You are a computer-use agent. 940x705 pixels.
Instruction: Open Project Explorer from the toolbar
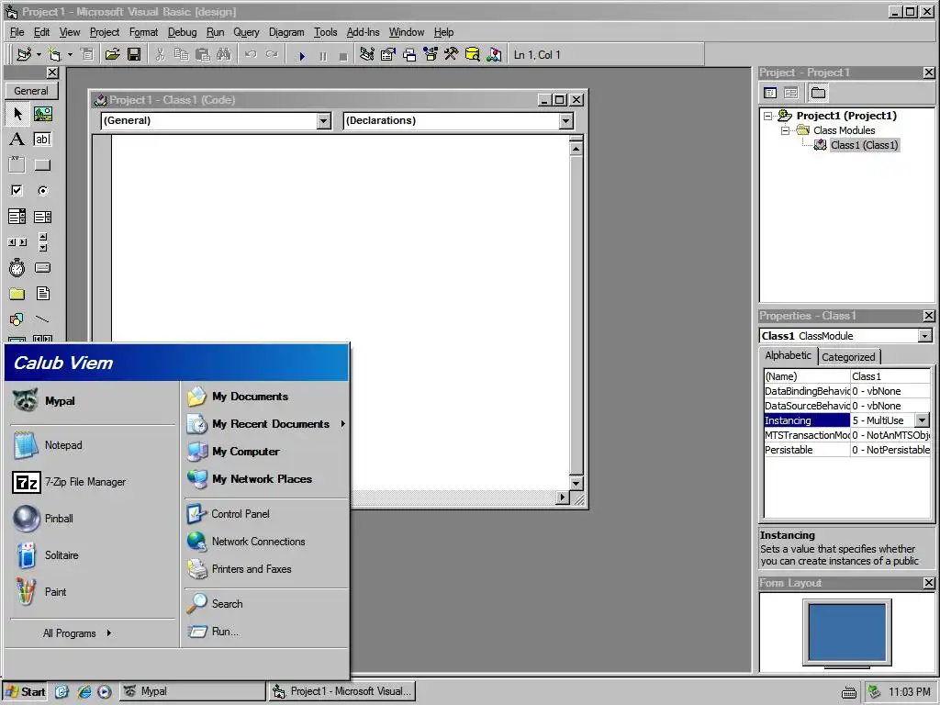pyautogui.click(x=367, y=55)
